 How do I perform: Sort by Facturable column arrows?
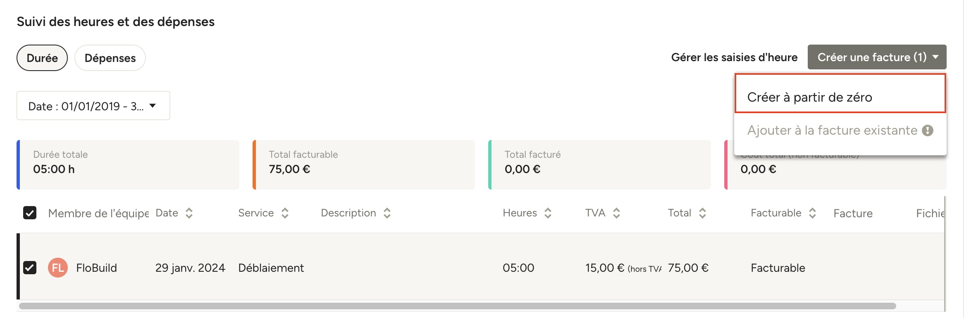(812, 213)
